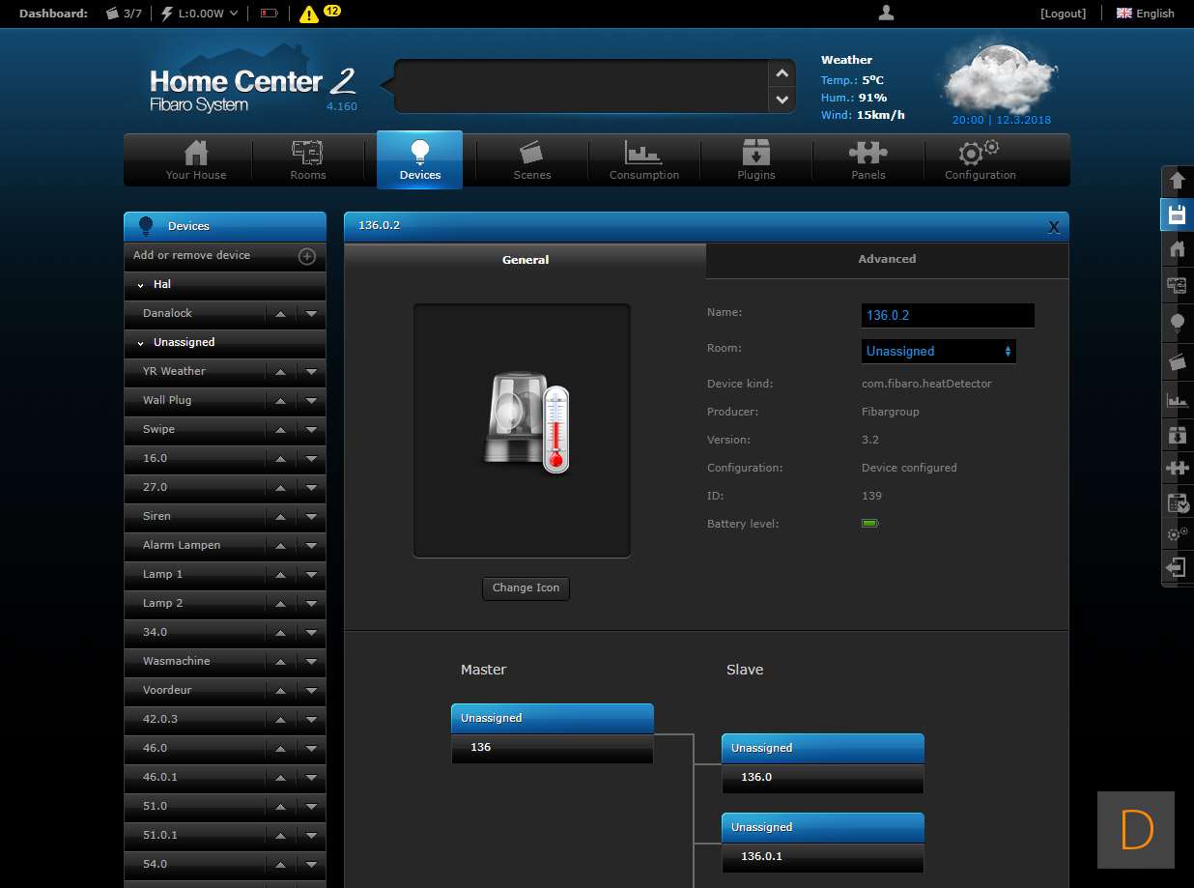This screenshot has height=888, width=1194.
Task: Move Danalock down with its down arrow
Action: click(311, 314)
